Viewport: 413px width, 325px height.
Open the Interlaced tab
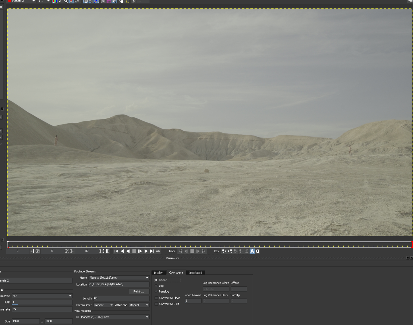pyautogui.click(x=196, y=273)
